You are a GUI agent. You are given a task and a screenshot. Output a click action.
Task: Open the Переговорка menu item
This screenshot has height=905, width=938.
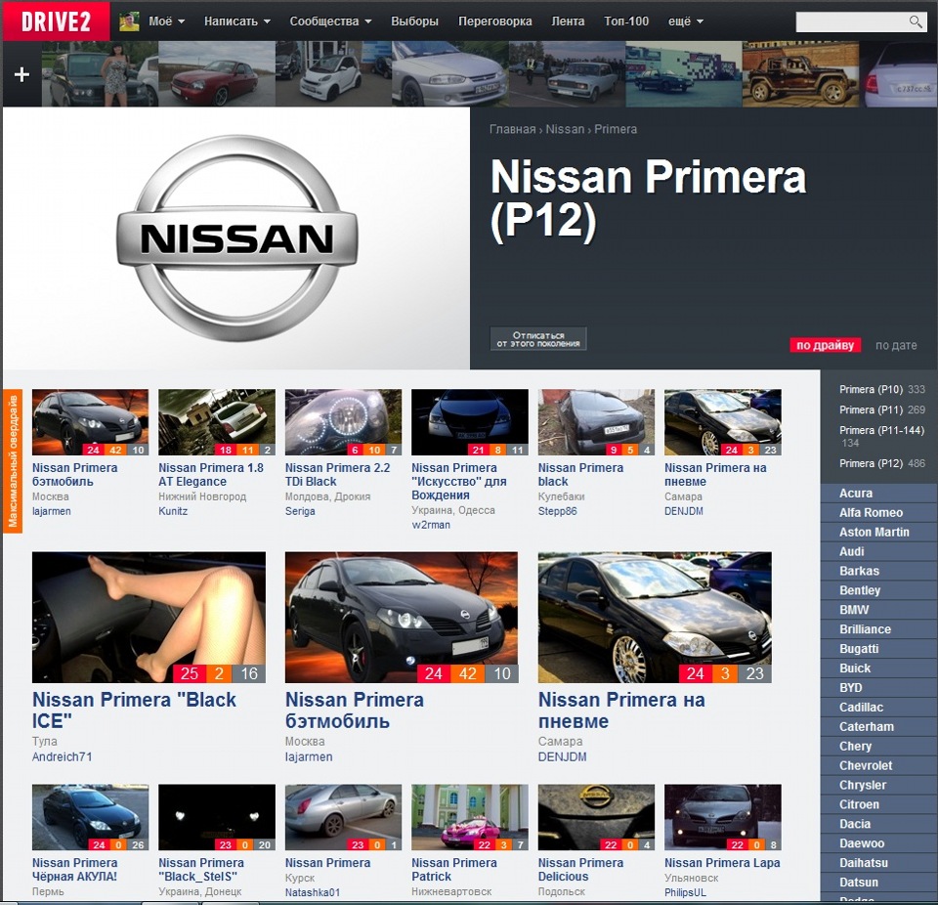(x=494, y=21)
